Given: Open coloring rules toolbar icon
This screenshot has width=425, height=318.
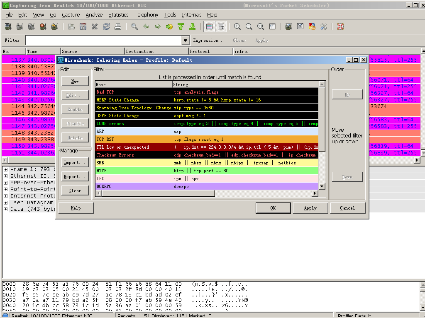Looking at the screenshot, I should click(312, 26).
